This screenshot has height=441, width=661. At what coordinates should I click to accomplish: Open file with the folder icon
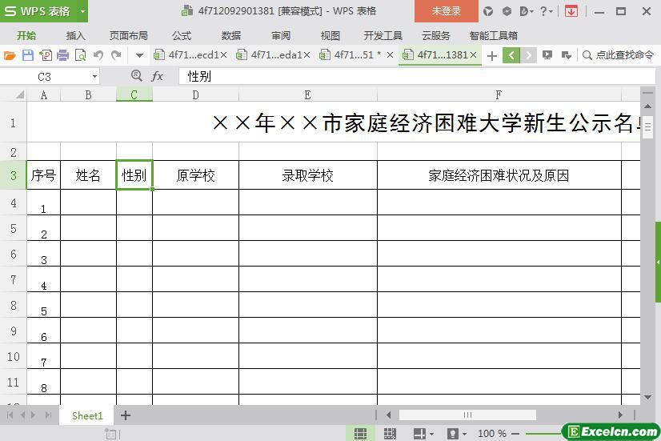pyautogui.click(x=10, y=55)
